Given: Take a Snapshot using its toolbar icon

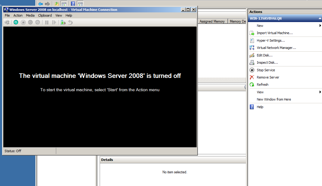Looking at the screenshot, I should click(63, 22).
